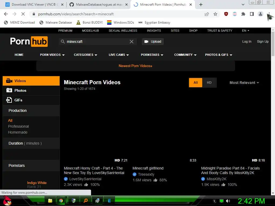Viewport: 275px width, 206px height.
Task: Open SEXUAL WELLNESS in the top bar
Action: coord(123,31)
